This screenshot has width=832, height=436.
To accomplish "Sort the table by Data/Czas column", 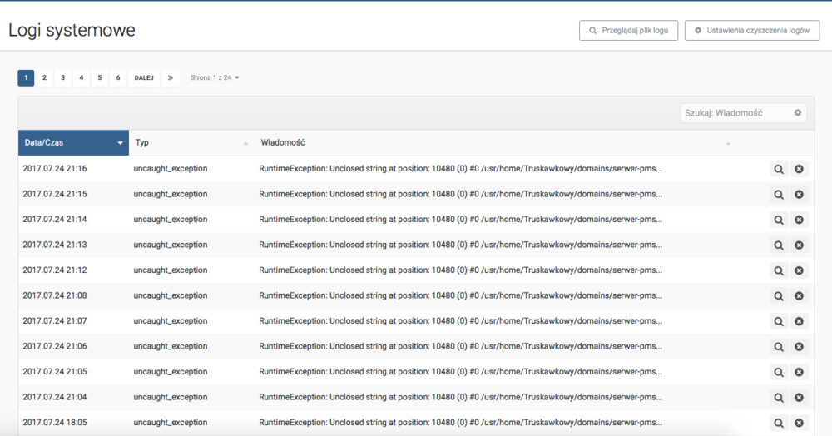I will 73,143.
